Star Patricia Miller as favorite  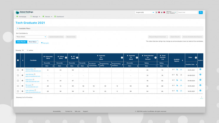[22, 70]
